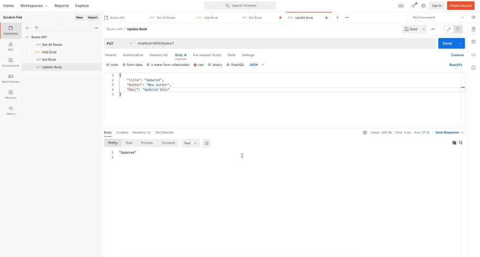480x257 pixels.
Task: Click the Beautify link
Action: pos(455,65)
